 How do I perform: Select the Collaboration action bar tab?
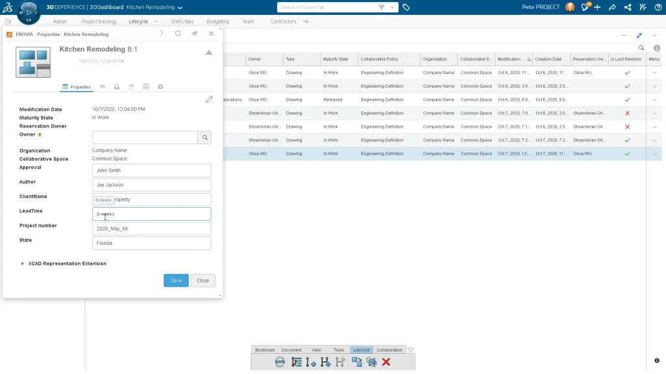click(389, 350)
